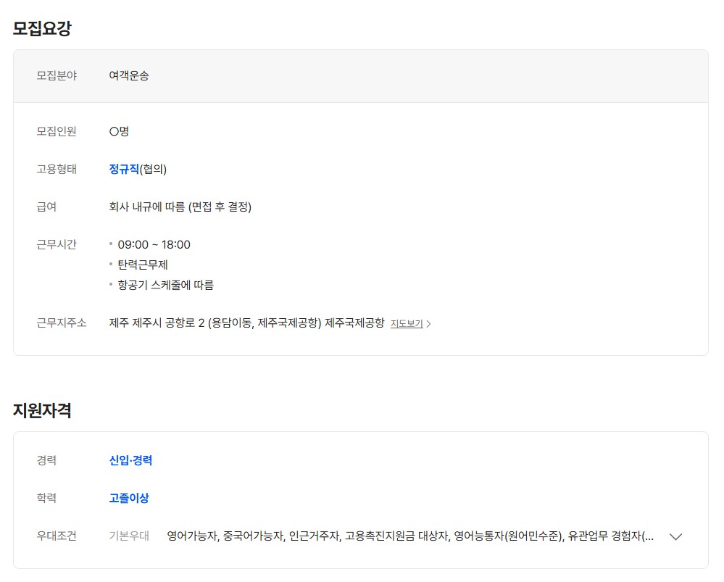Click the 항공기 스케줄에 따름 bullet item
The height and width of the screenshot is (582, 724).
(165, 285)
